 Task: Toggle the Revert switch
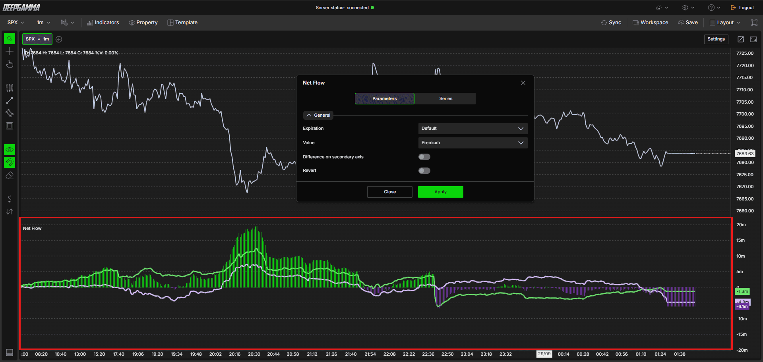click(424, 171)
